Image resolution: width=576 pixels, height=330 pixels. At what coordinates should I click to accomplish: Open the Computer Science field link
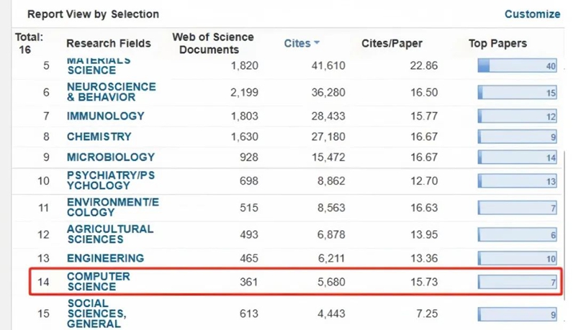[97, 282]
